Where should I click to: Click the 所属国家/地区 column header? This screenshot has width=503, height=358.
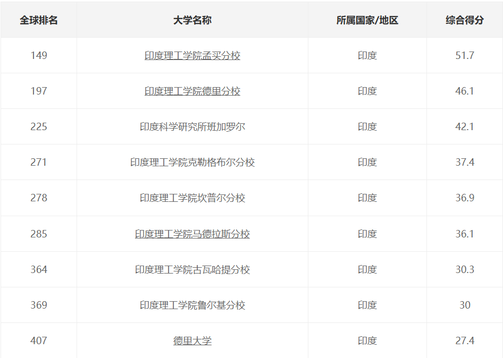point(367,20)
